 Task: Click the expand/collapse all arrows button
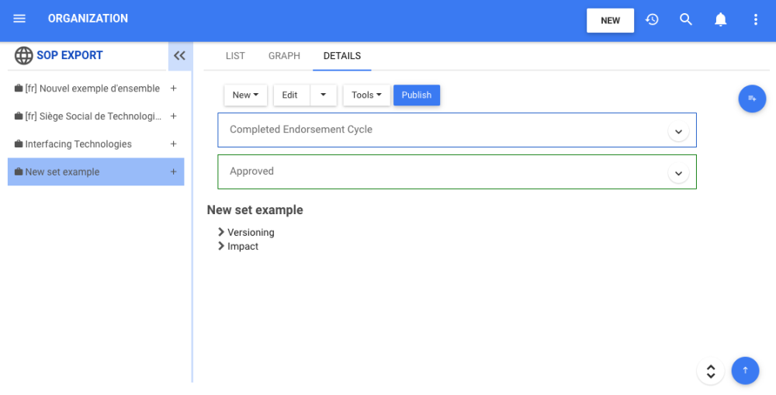click(x=711, y=371)
